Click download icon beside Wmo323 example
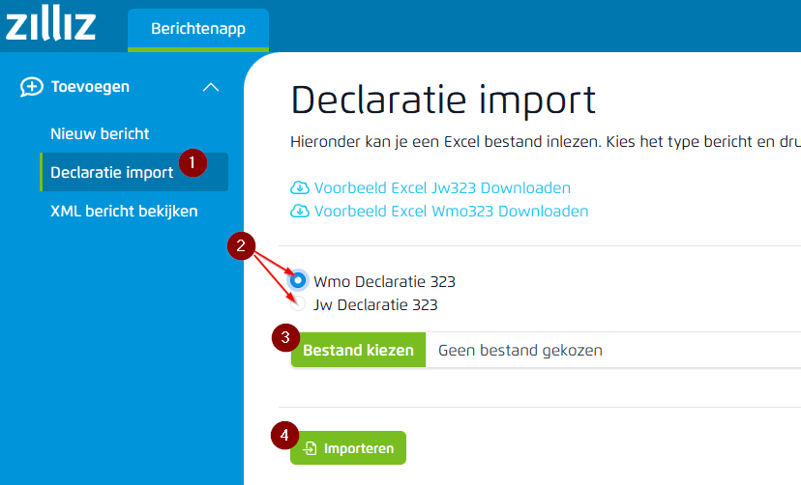Viewport: 801px width, 485px height. [x=299, y=212]
